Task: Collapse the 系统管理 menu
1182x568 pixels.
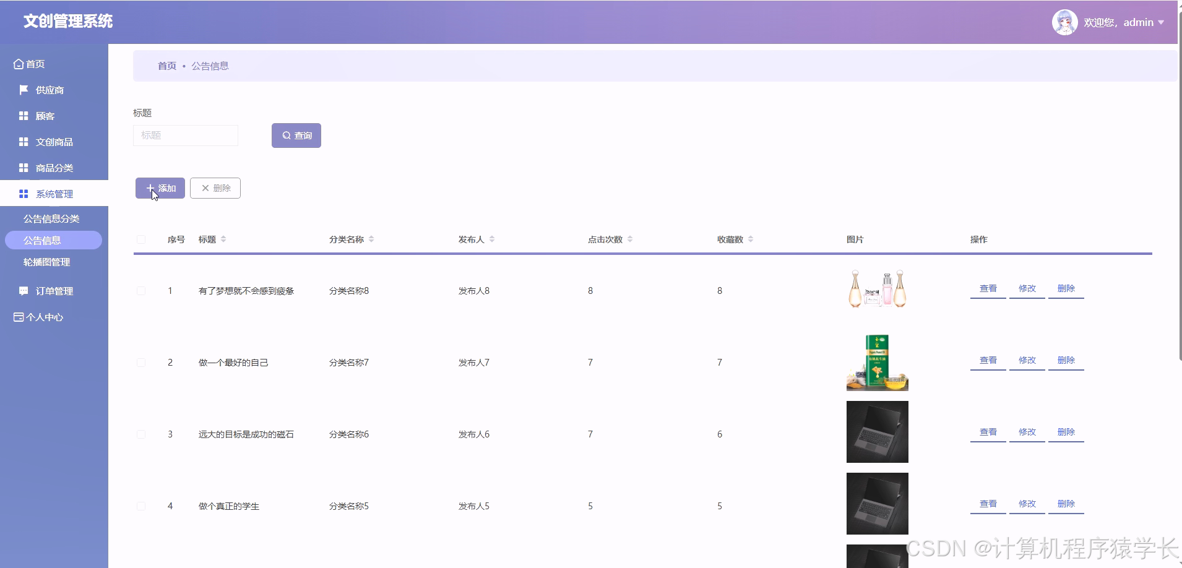Action: click(x=54, y=194)
